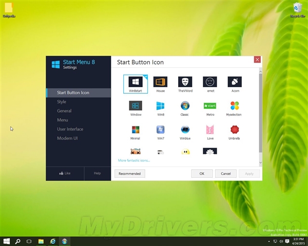Pick the Winblue orb icon
308x246 pixels.
185,132
